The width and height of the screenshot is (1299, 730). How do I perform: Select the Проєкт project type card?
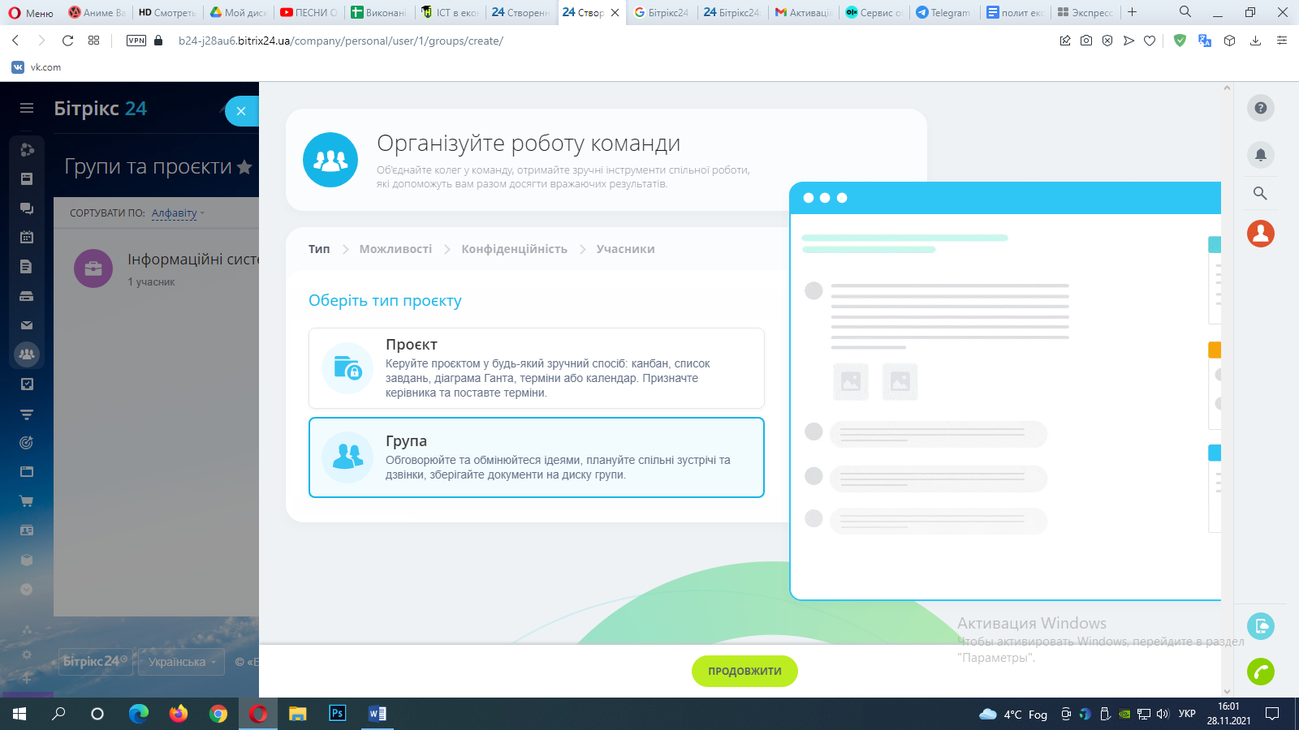(537, 368)
